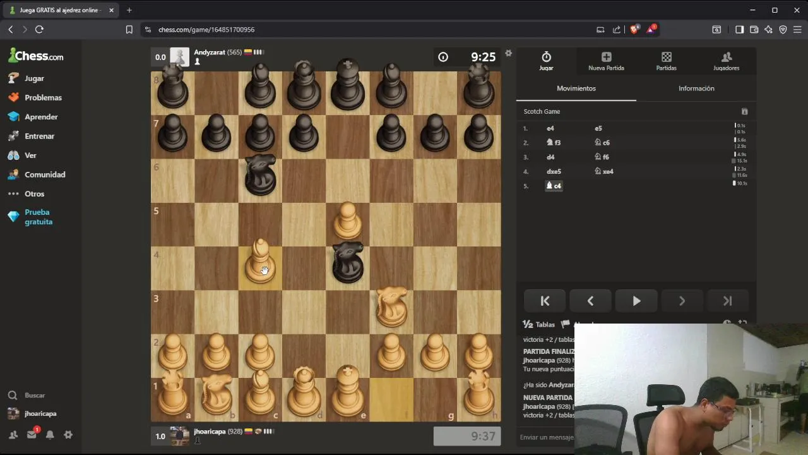Select the Jugar stopwatch tab
The width and height of the screenshot is (808, 455).
[547, 61]
